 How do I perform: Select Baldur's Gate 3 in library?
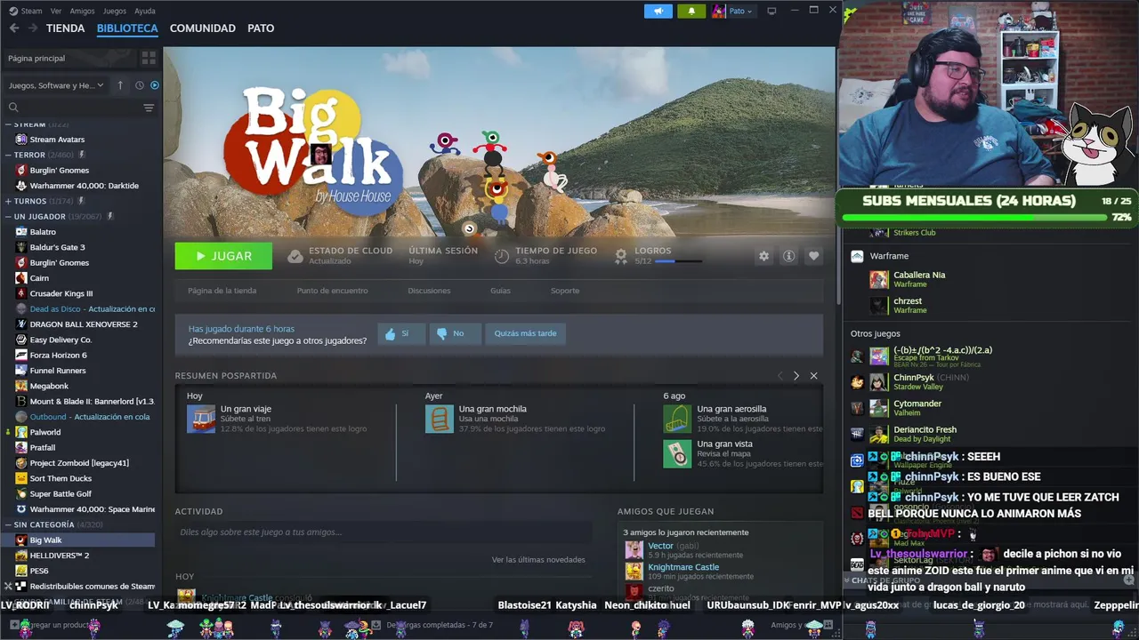coord(57,247)
